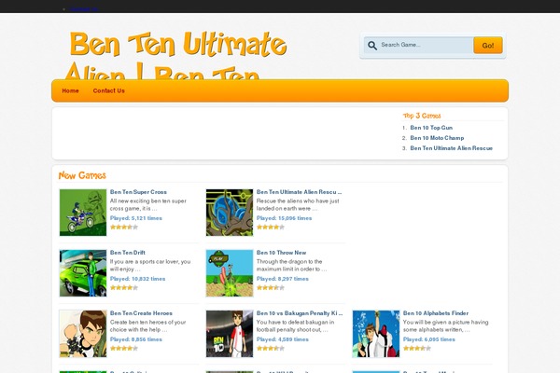Image resolution: width=560 pixels, height=373 pixels.
Task: Open Ben 10 vs Bakugan Penalty Ki... title
Action: click(x=300, y=313)
